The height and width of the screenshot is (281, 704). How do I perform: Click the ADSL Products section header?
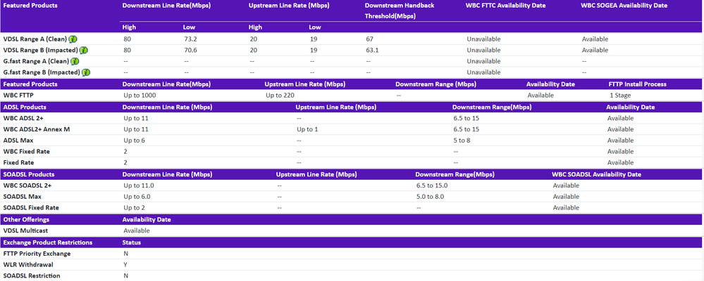(25, 107)
